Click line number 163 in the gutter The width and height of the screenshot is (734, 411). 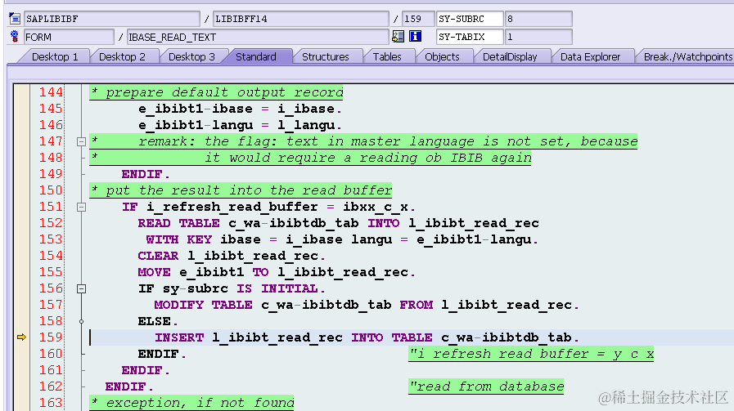[x=51, y=403]
